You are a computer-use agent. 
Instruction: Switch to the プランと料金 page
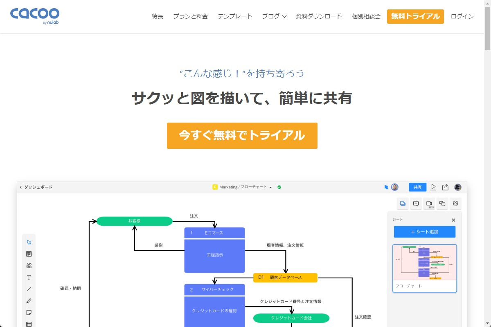(191, 16)
